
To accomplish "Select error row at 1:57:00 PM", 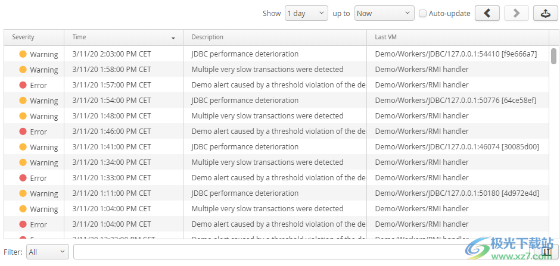I will (x=276, y=85).
